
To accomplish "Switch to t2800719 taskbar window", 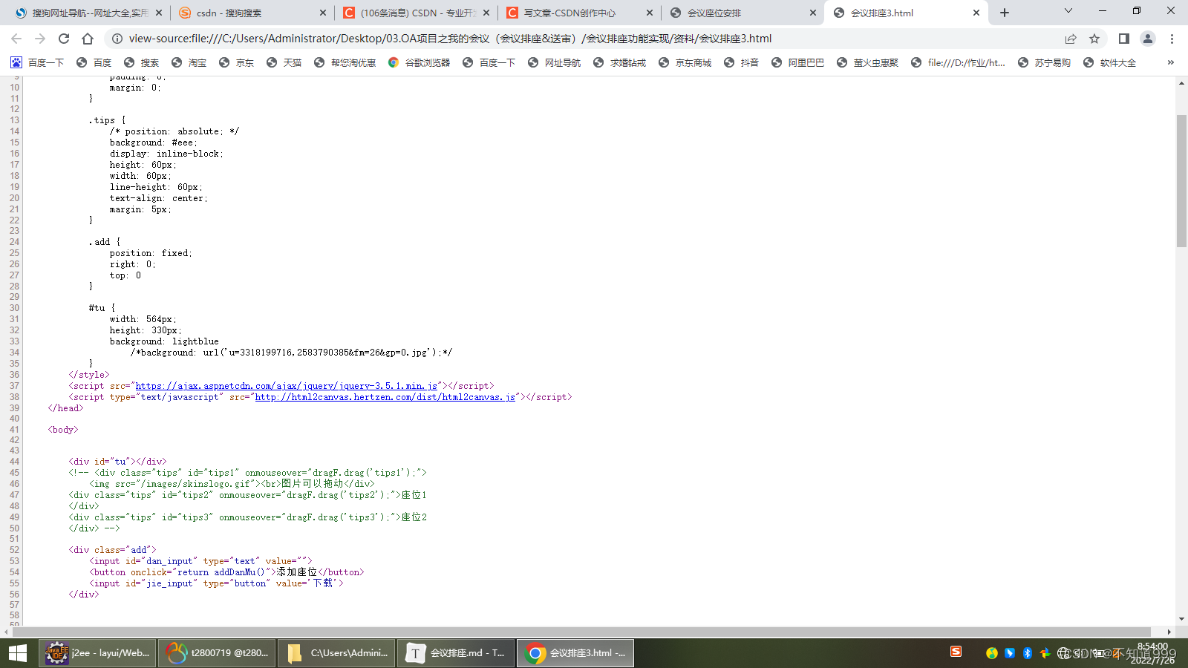I will point(217,653).
